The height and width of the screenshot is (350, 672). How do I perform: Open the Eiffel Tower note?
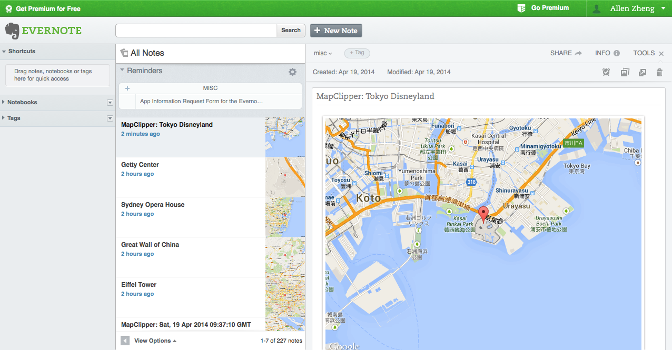click(x=191, y=297)
